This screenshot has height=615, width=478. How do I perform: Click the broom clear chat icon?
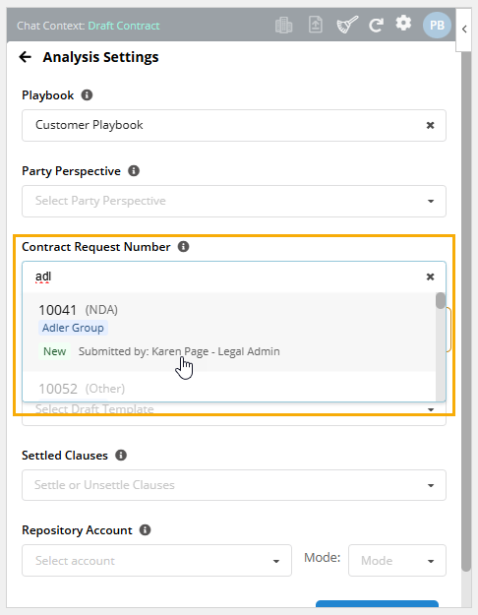click(x=347, y=25)
